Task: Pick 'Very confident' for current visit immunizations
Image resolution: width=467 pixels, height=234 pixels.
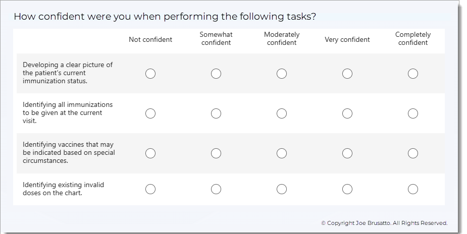Action: (347, 113)
